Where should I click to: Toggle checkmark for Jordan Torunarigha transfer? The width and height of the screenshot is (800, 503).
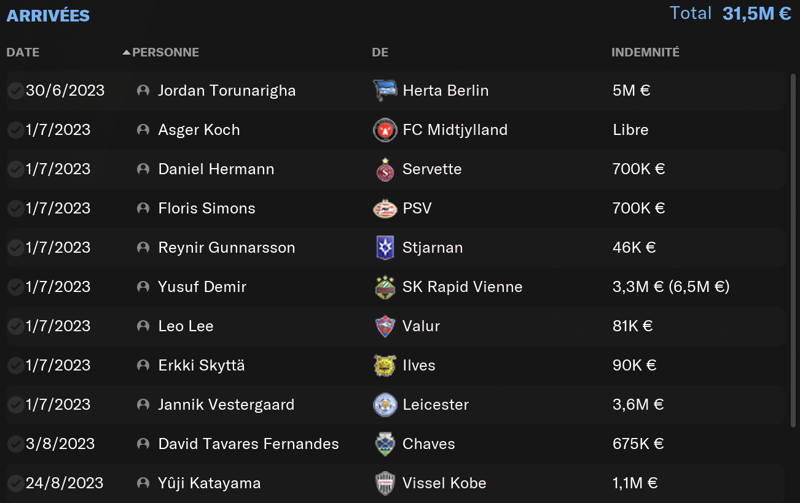click(15, 91)
